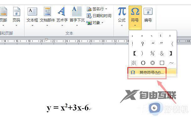Insert the ~ tilde symbol

[171, 63]
